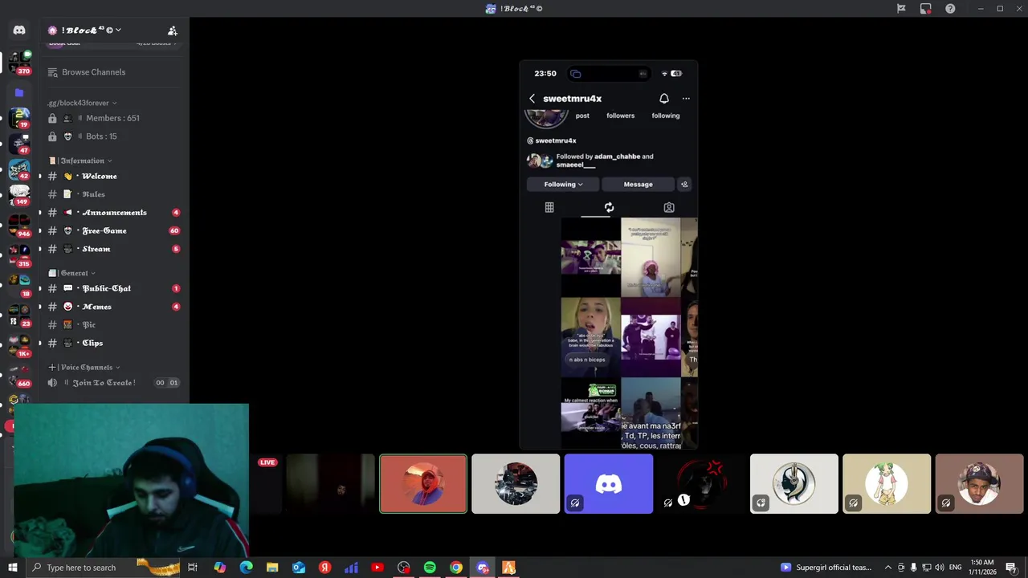Open the Pic channel

click(113, 324)
